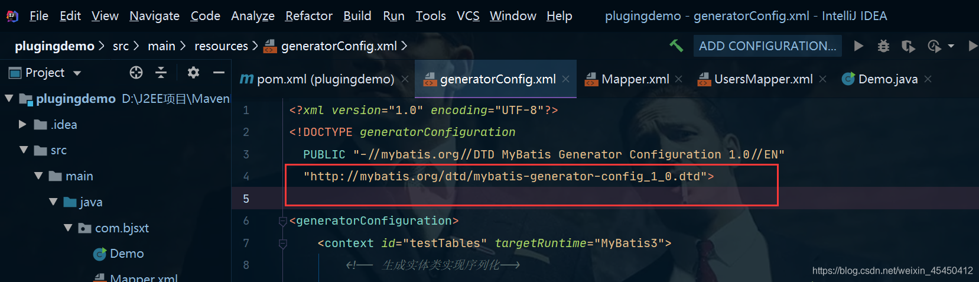
Task: Click the main breadcrumb
Action: [x=161, y=46]
